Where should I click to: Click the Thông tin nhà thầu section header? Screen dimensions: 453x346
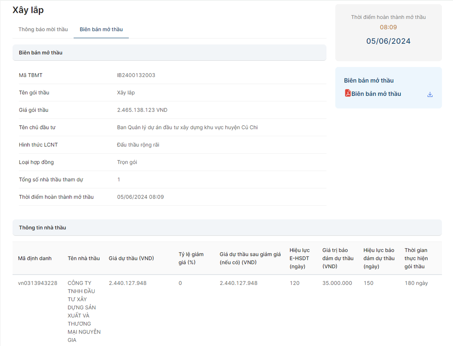(42, 228)
